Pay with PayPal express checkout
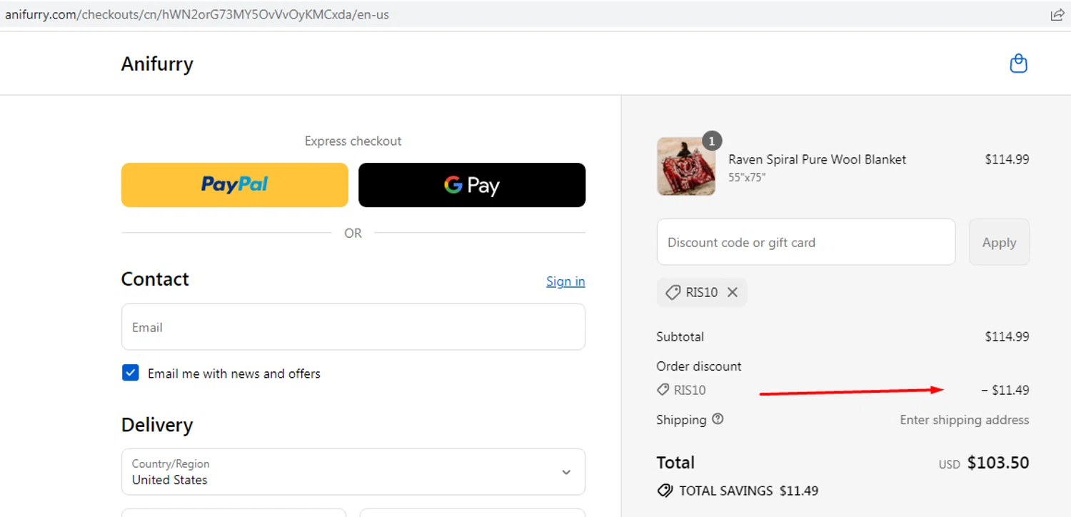 tap(235, 185)
